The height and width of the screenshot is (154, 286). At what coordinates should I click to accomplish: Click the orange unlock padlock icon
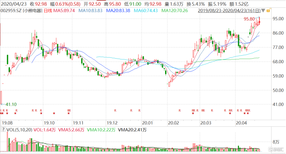point(268,11)
